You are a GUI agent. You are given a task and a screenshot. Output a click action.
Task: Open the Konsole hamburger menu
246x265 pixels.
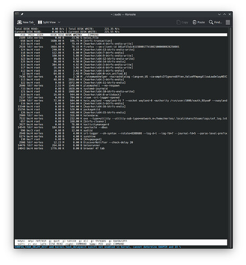point(228,22)
